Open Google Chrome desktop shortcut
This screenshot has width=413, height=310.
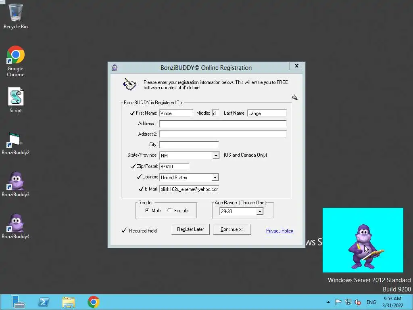16,61
